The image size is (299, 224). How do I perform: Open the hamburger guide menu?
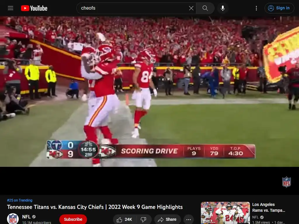[11, 8]
